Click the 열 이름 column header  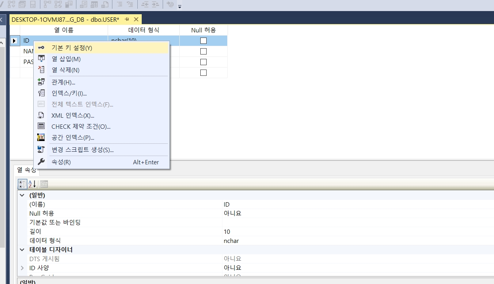click(x=64, y=30)
